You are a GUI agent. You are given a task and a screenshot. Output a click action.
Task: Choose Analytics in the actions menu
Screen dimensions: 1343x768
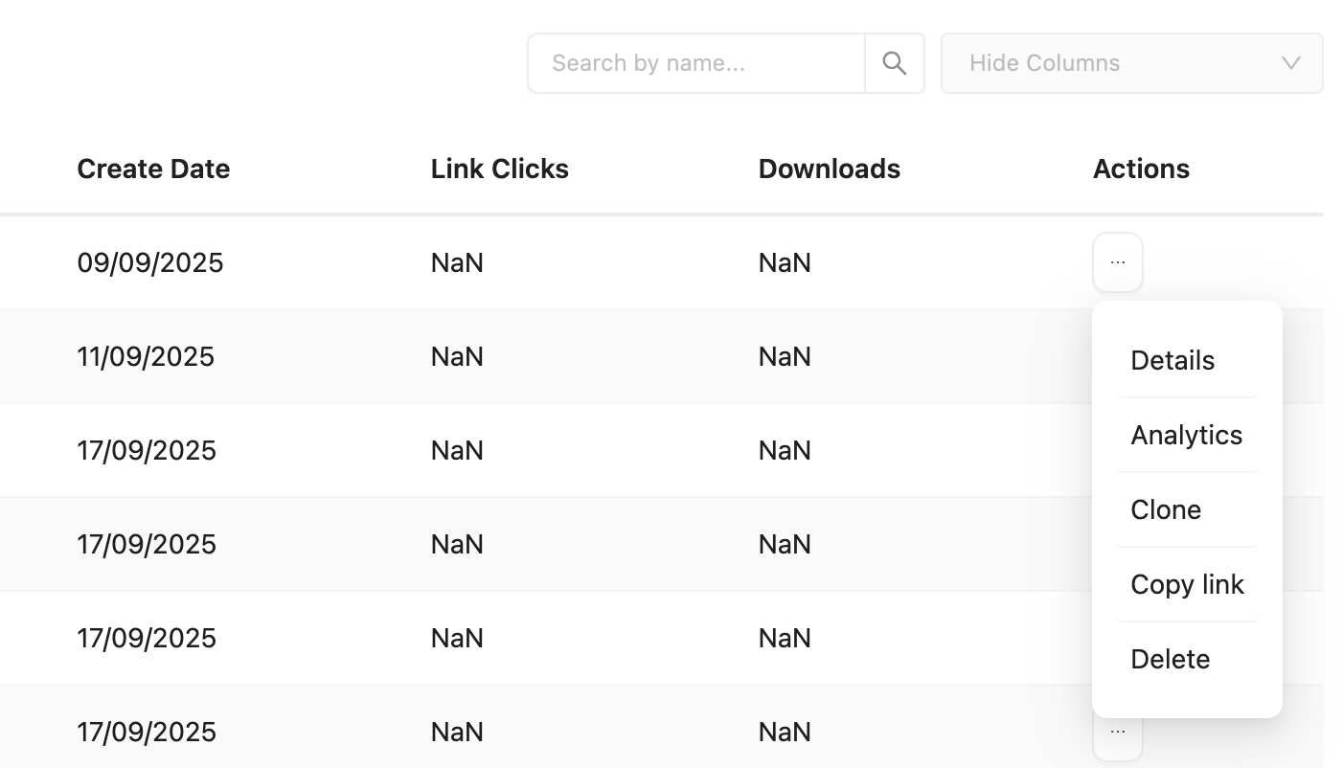click(x=1186, y=436)
